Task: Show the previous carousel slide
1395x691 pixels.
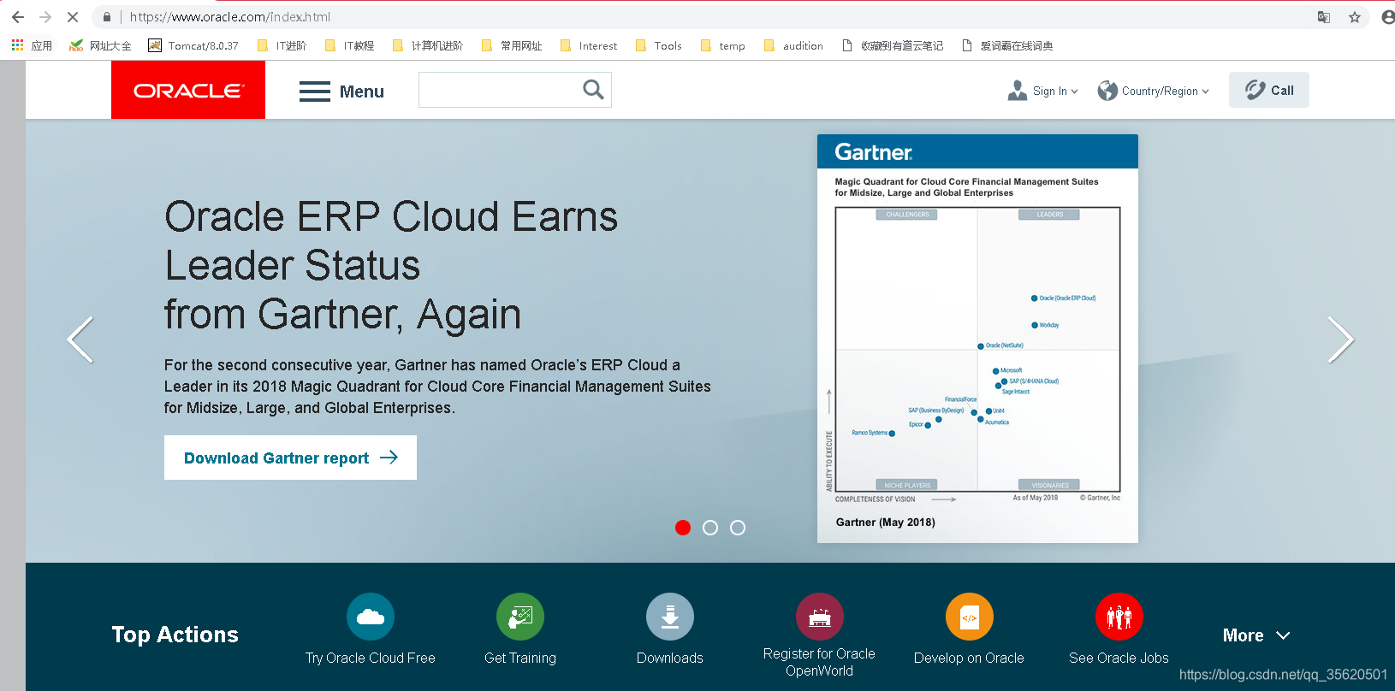Action: tap(80, 340)
